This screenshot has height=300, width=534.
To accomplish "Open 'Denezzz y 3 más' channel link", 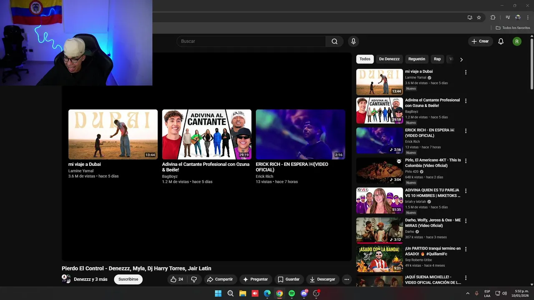I will 91,279.
